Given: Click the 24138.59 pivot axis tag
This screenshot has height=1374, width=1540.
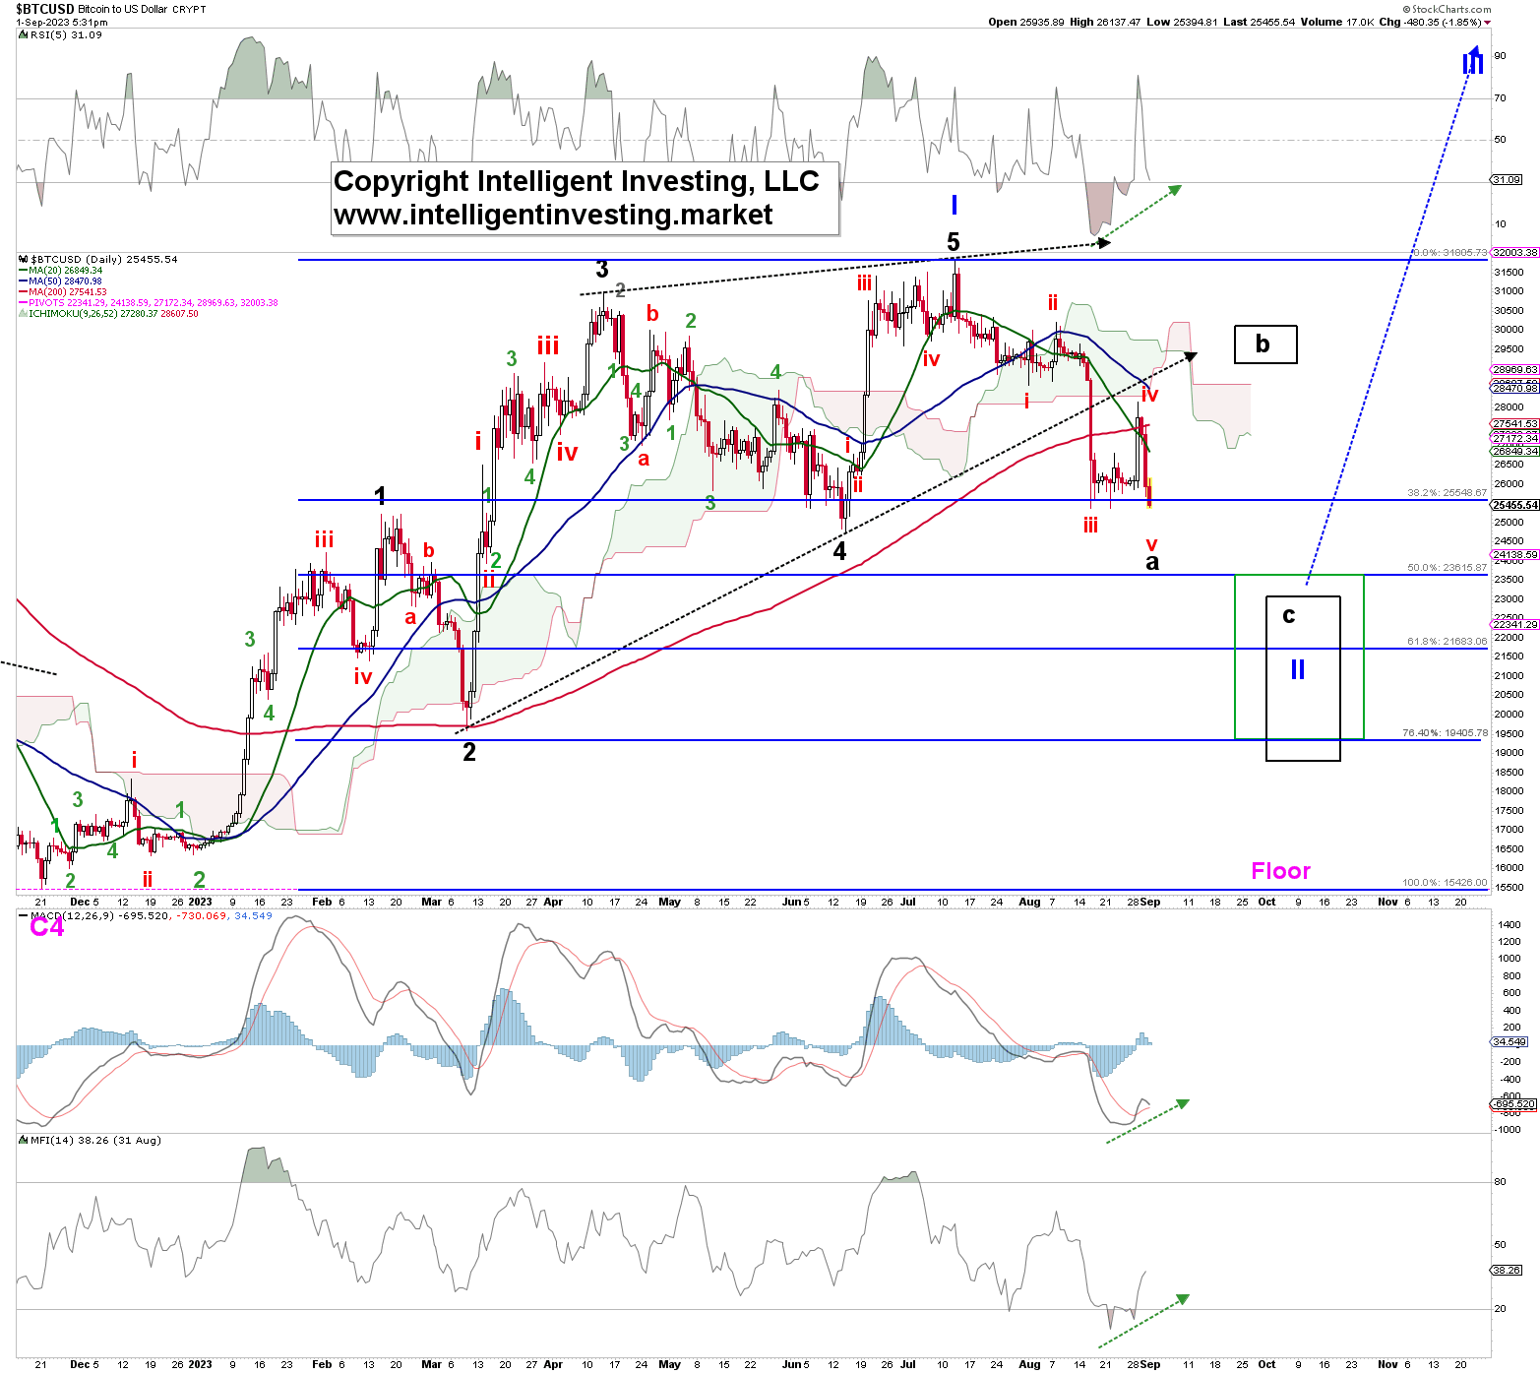Looking at the screenshot, I should click(1515, 555).
